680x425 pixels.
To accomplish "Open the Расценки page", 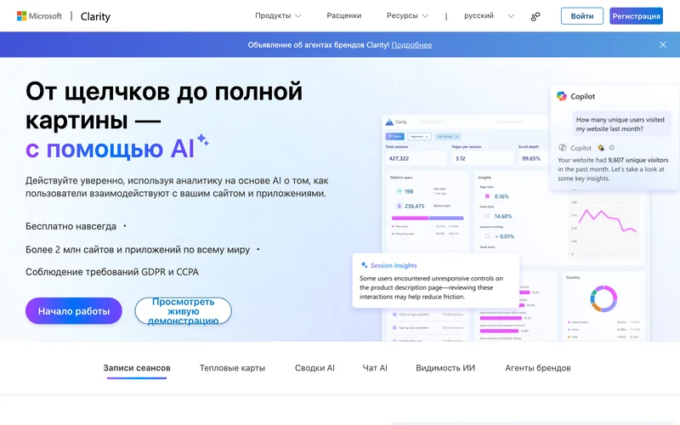I will 344,15.
